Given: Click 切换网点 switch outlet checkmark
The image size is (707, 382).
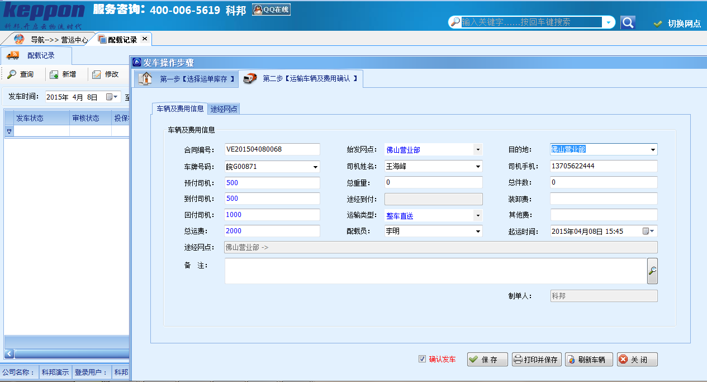Looking at the screenshot, I should click(658, 23).
